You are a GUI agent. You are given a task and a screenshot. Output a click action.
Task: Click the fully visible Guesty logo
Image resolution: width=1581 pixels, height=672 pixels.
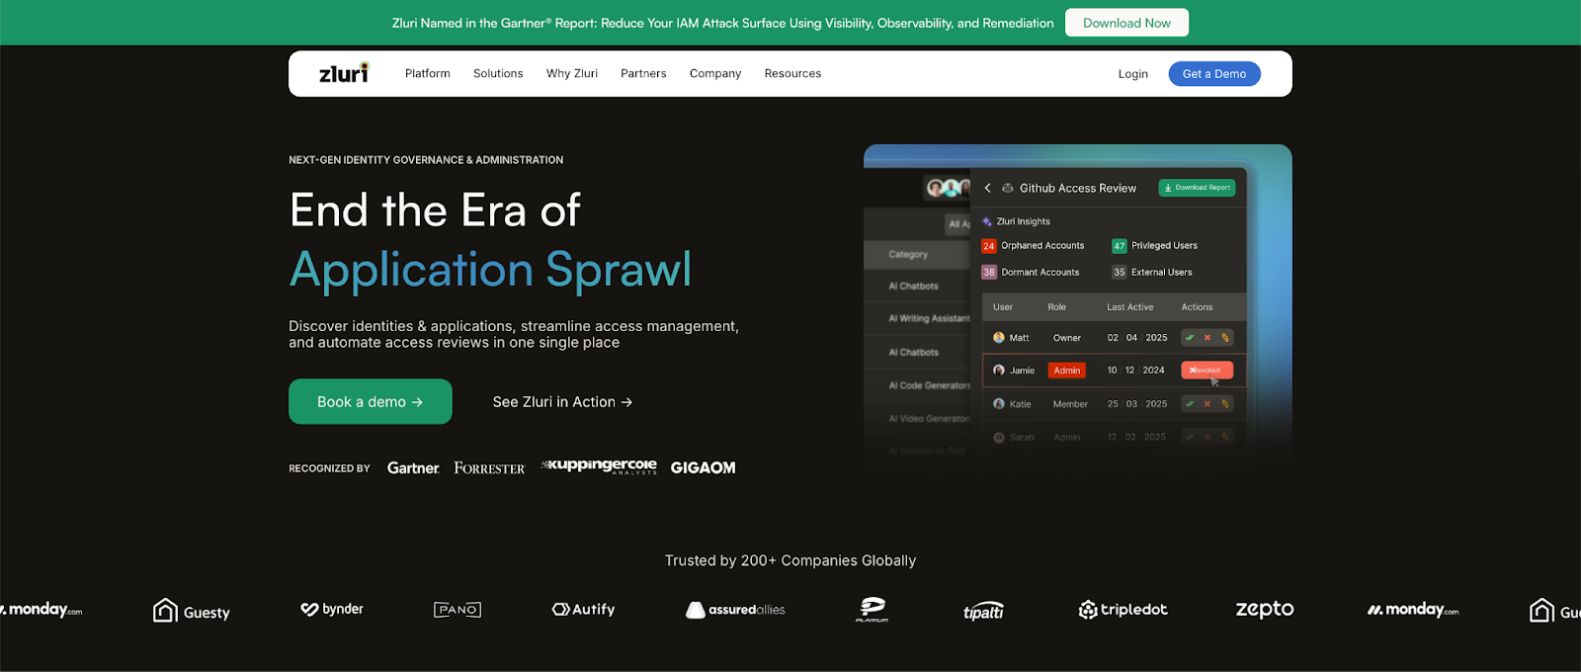pos(192,611)
